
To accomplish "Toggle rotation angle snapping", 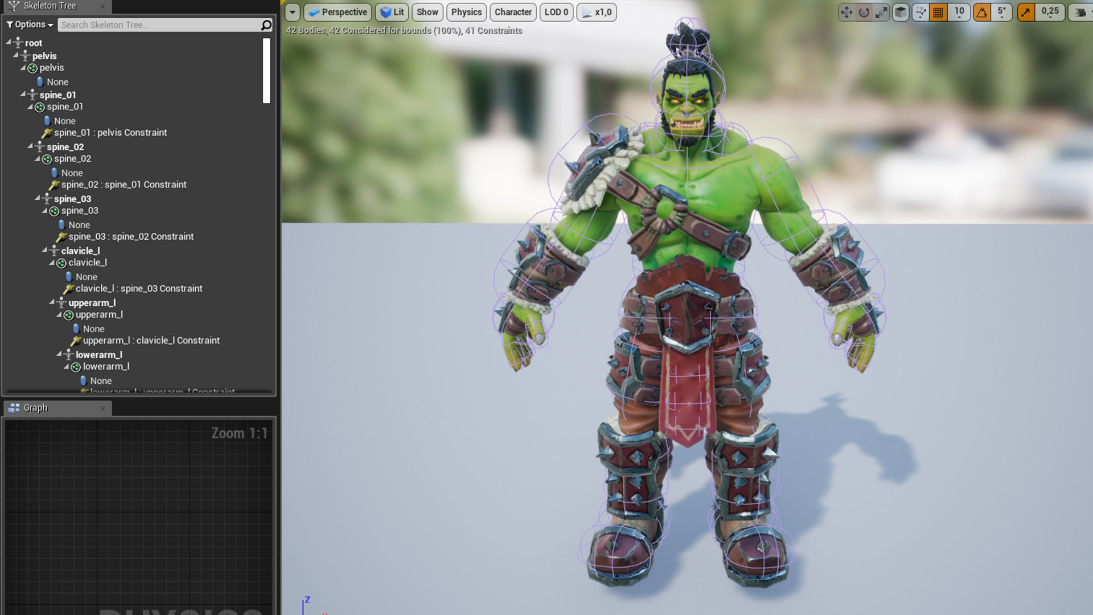I will (982, 12).
